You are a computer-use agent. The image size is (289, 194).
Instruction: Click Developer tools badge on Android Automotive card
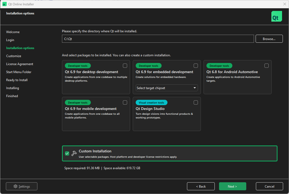pyautogui.click(x=219, y=66)
